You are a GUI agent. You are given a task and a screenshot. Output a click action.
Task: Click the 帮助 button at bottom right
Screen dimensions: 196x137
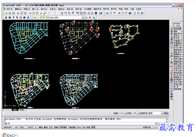[x=166, y=113]
